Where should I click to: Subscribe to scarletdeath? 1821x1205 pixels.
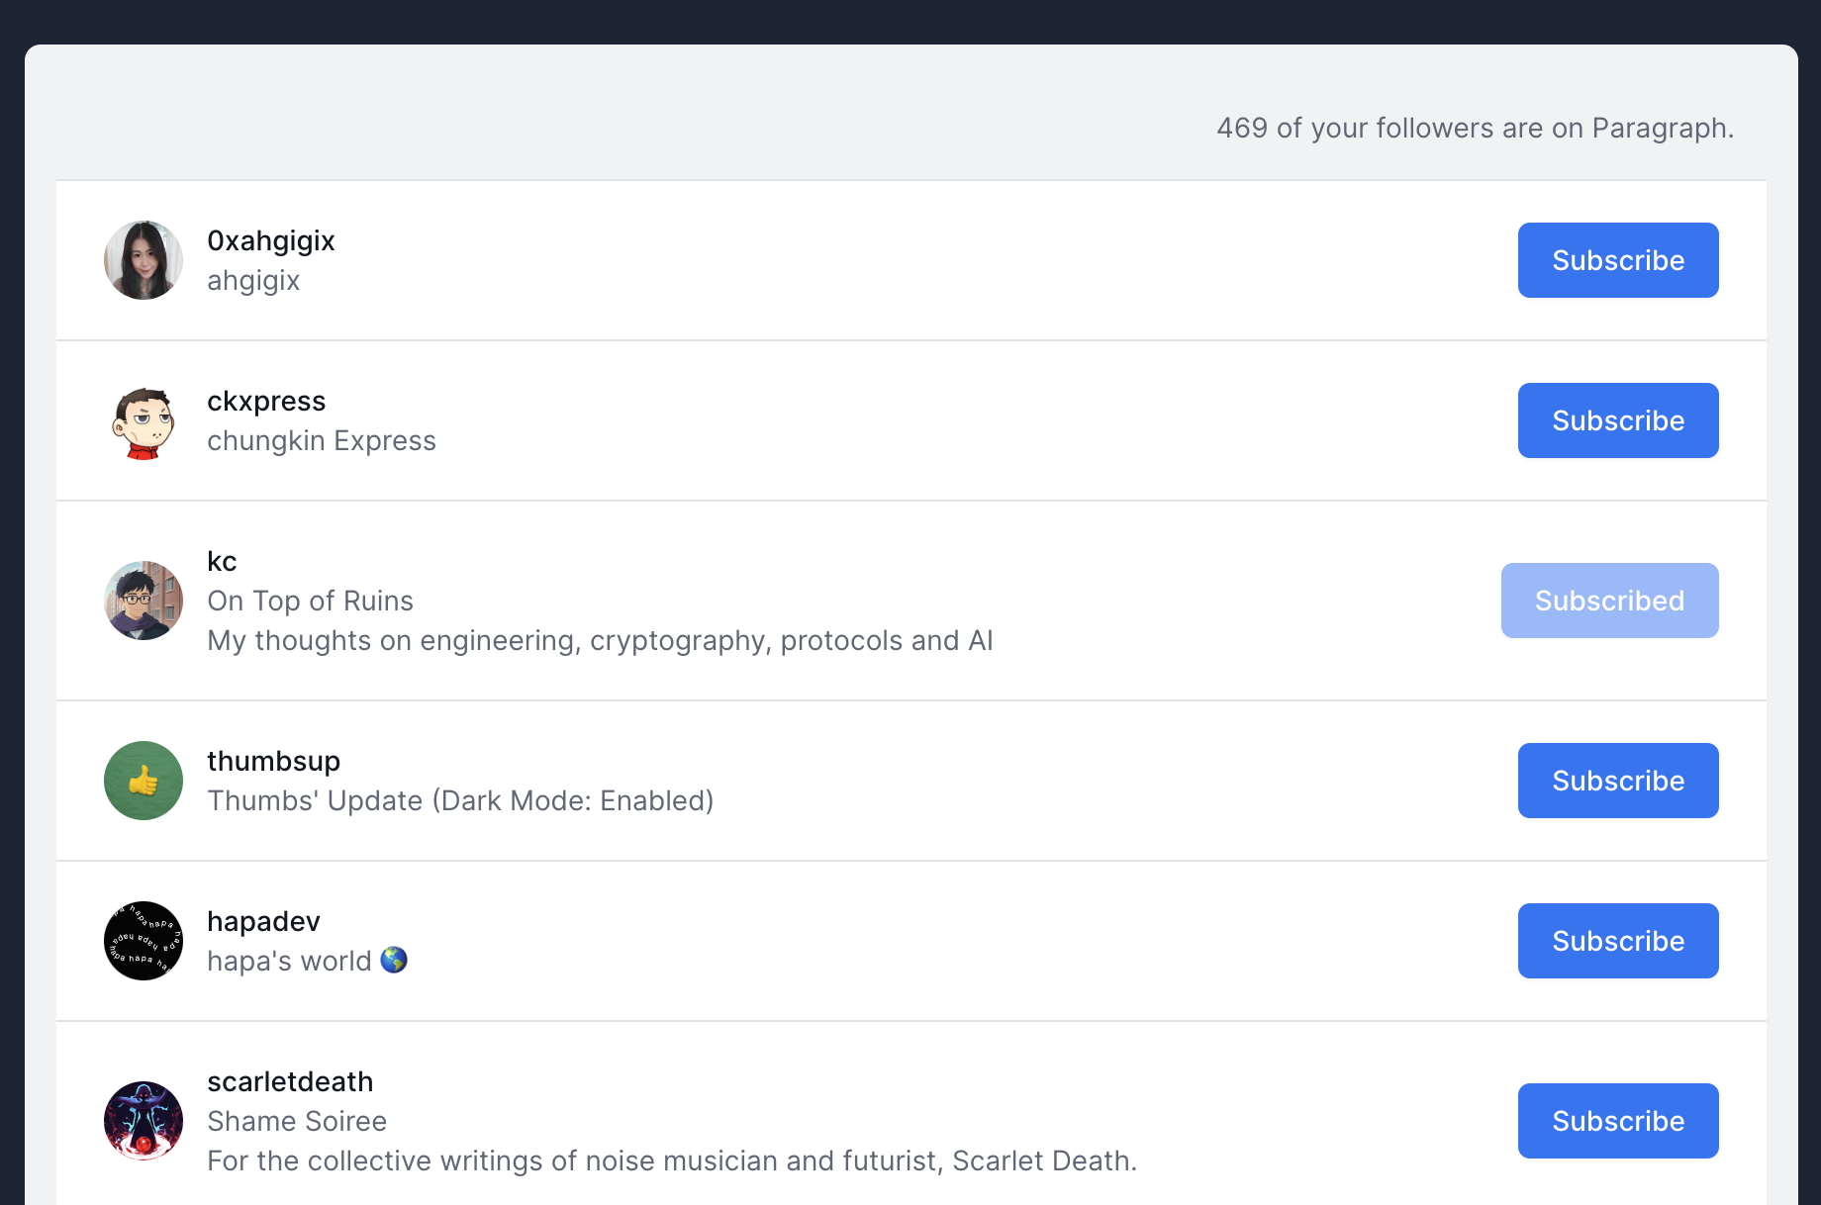tap(1617, 1121)
